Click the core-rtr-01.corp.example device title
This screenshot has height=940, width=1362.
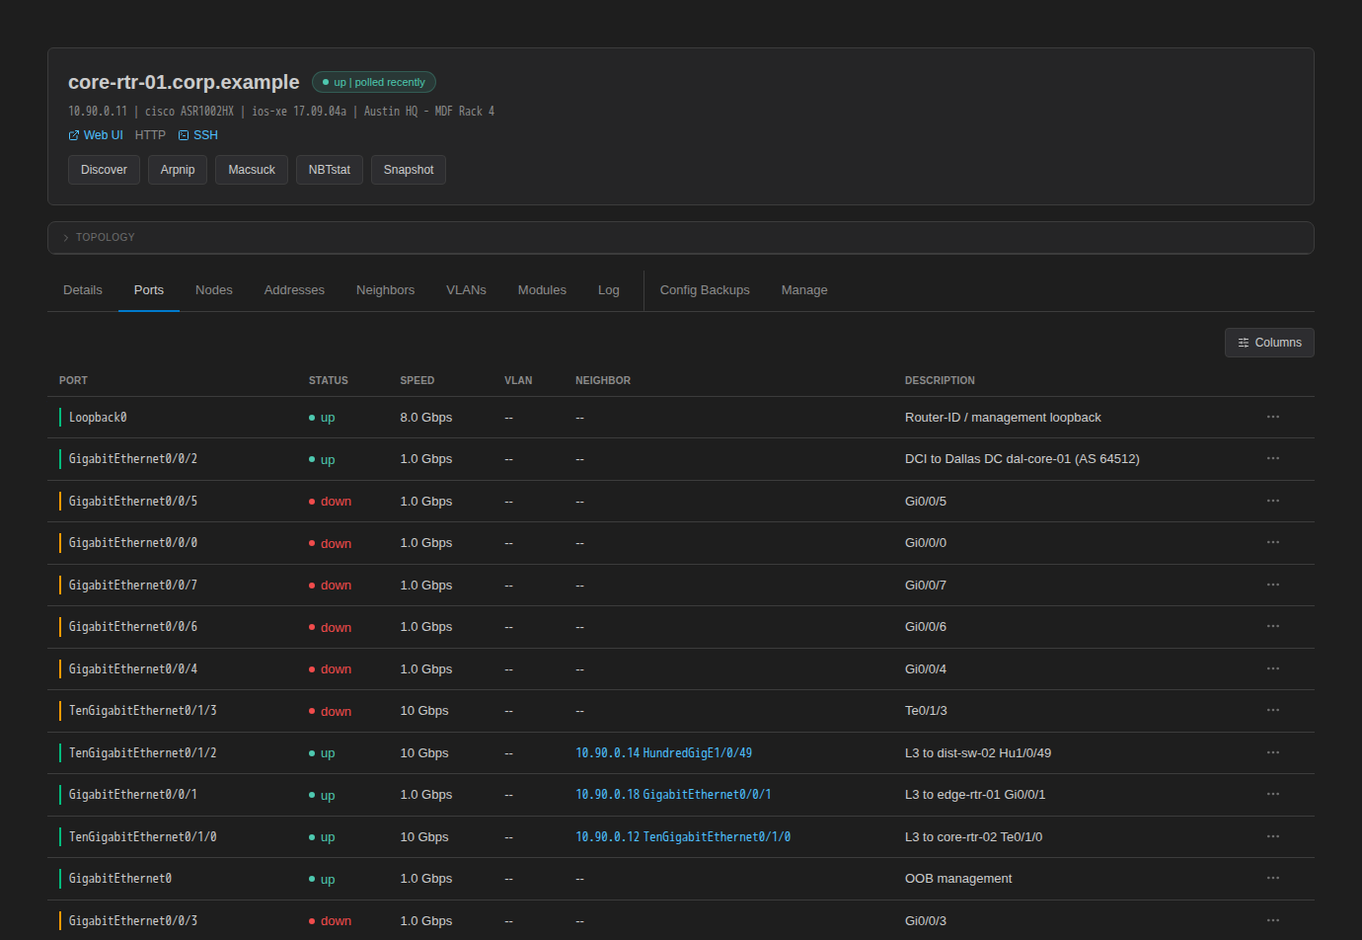pos(184,82)
